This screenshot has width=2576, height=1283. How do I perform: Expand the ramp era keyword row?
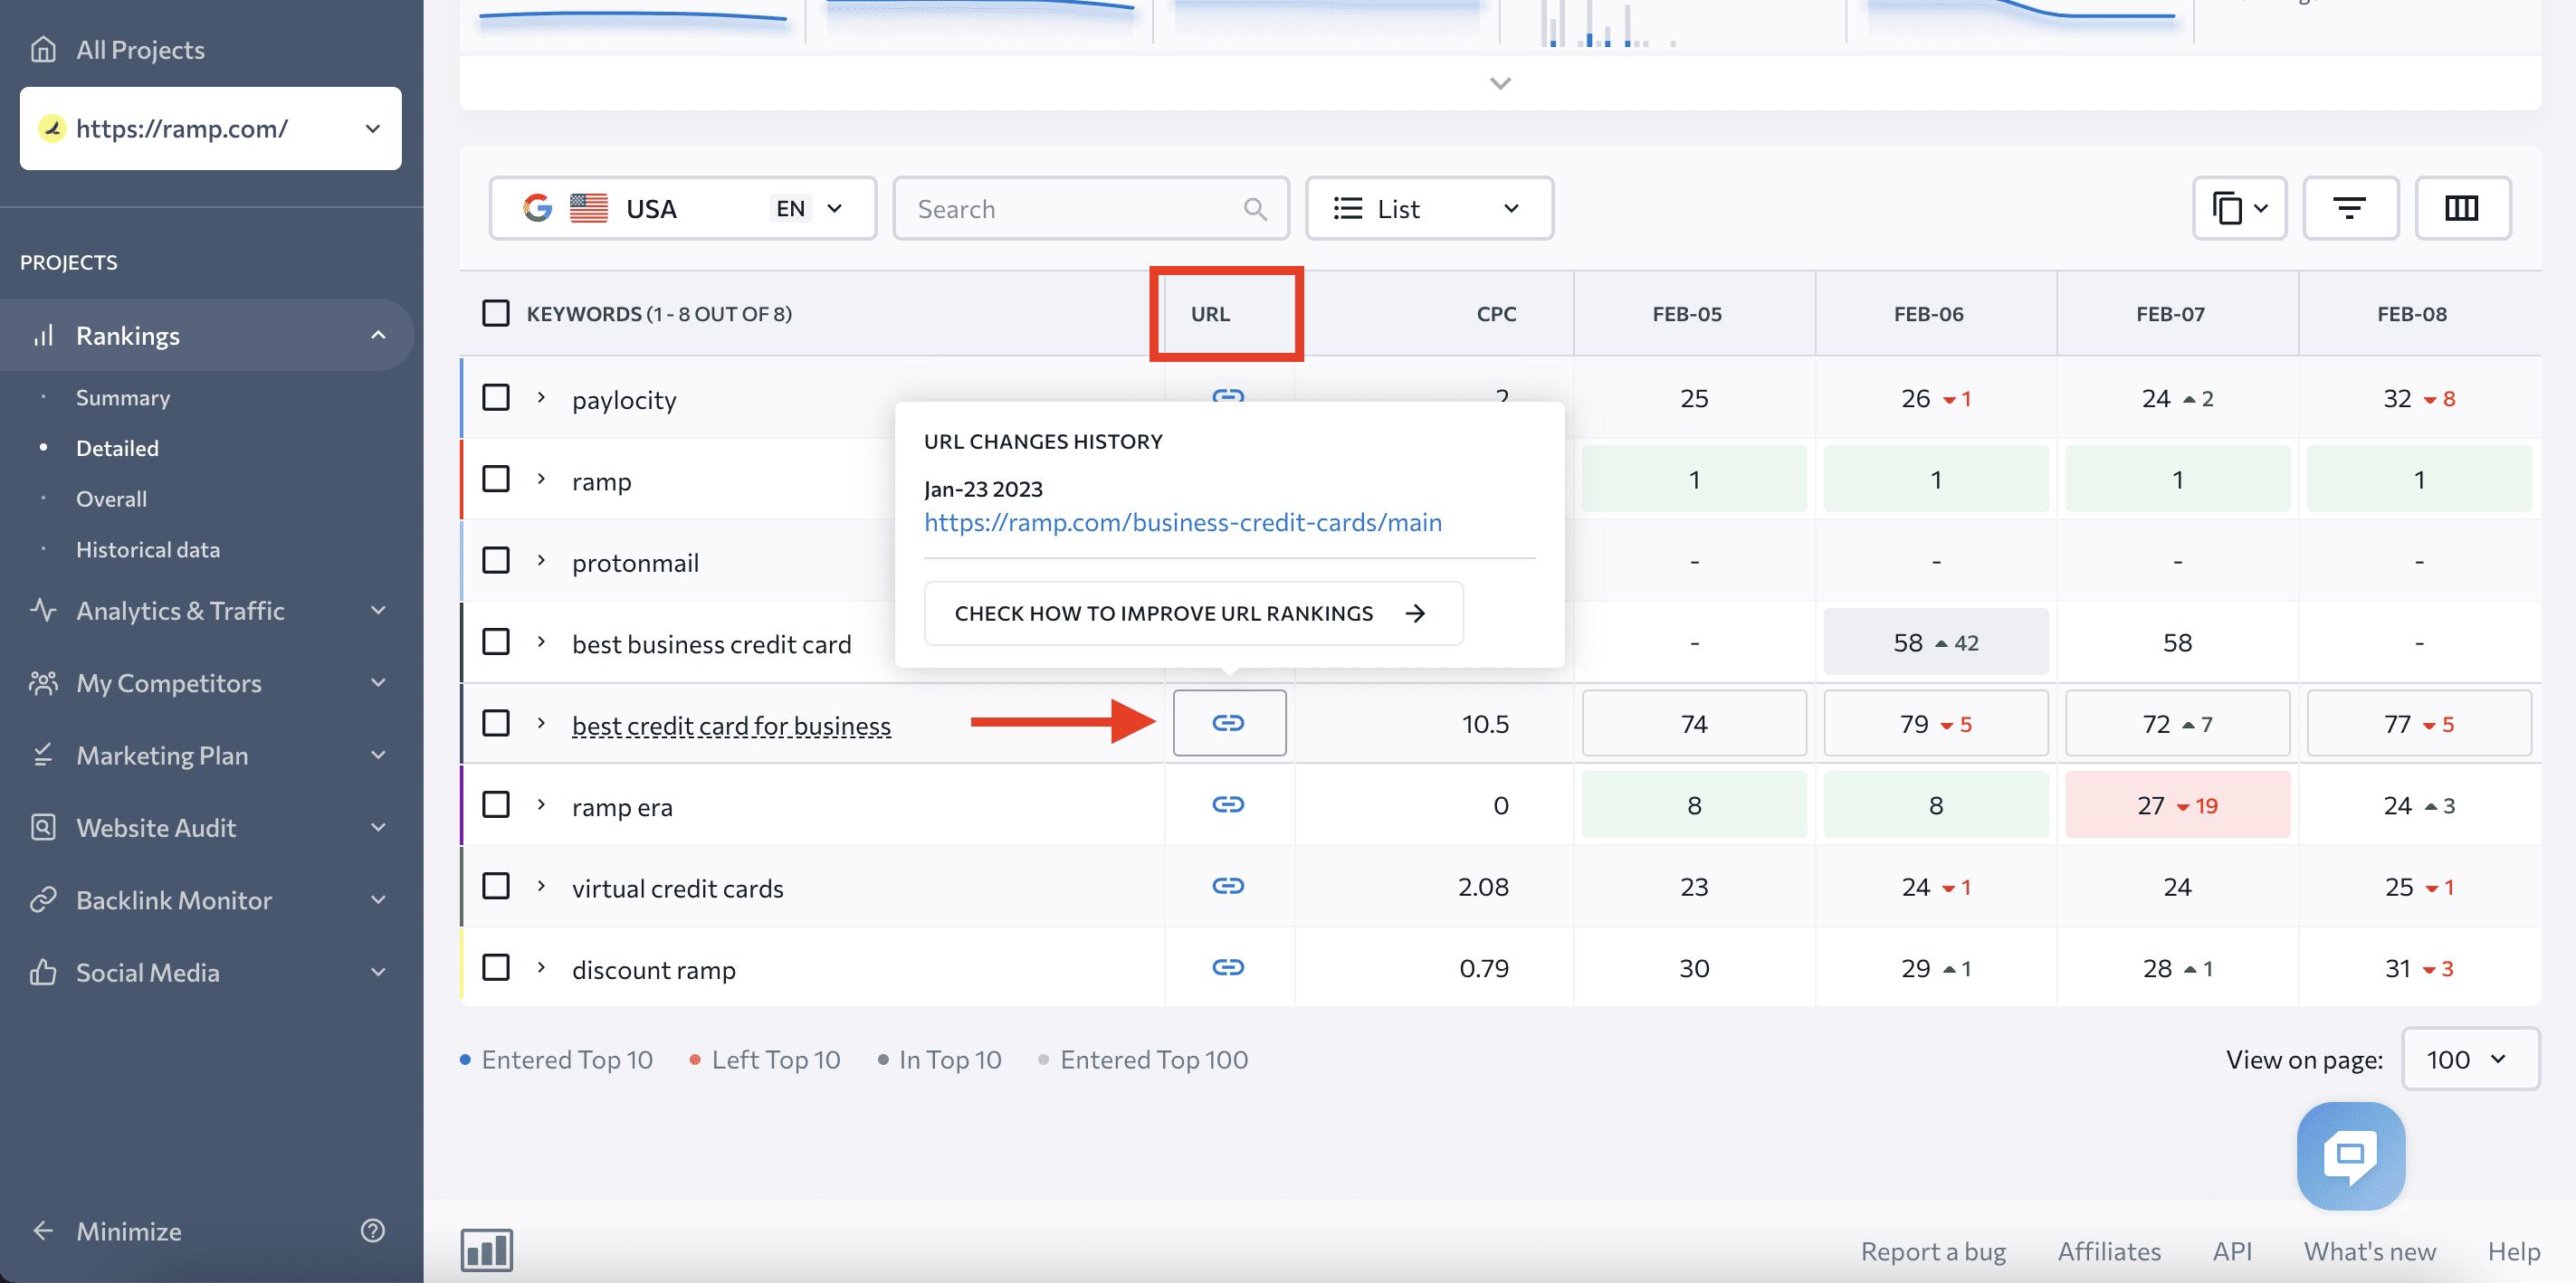coord(541,805)
